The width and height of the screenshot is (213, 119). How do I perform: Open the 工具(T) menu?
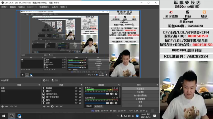(x=55, y=7)
